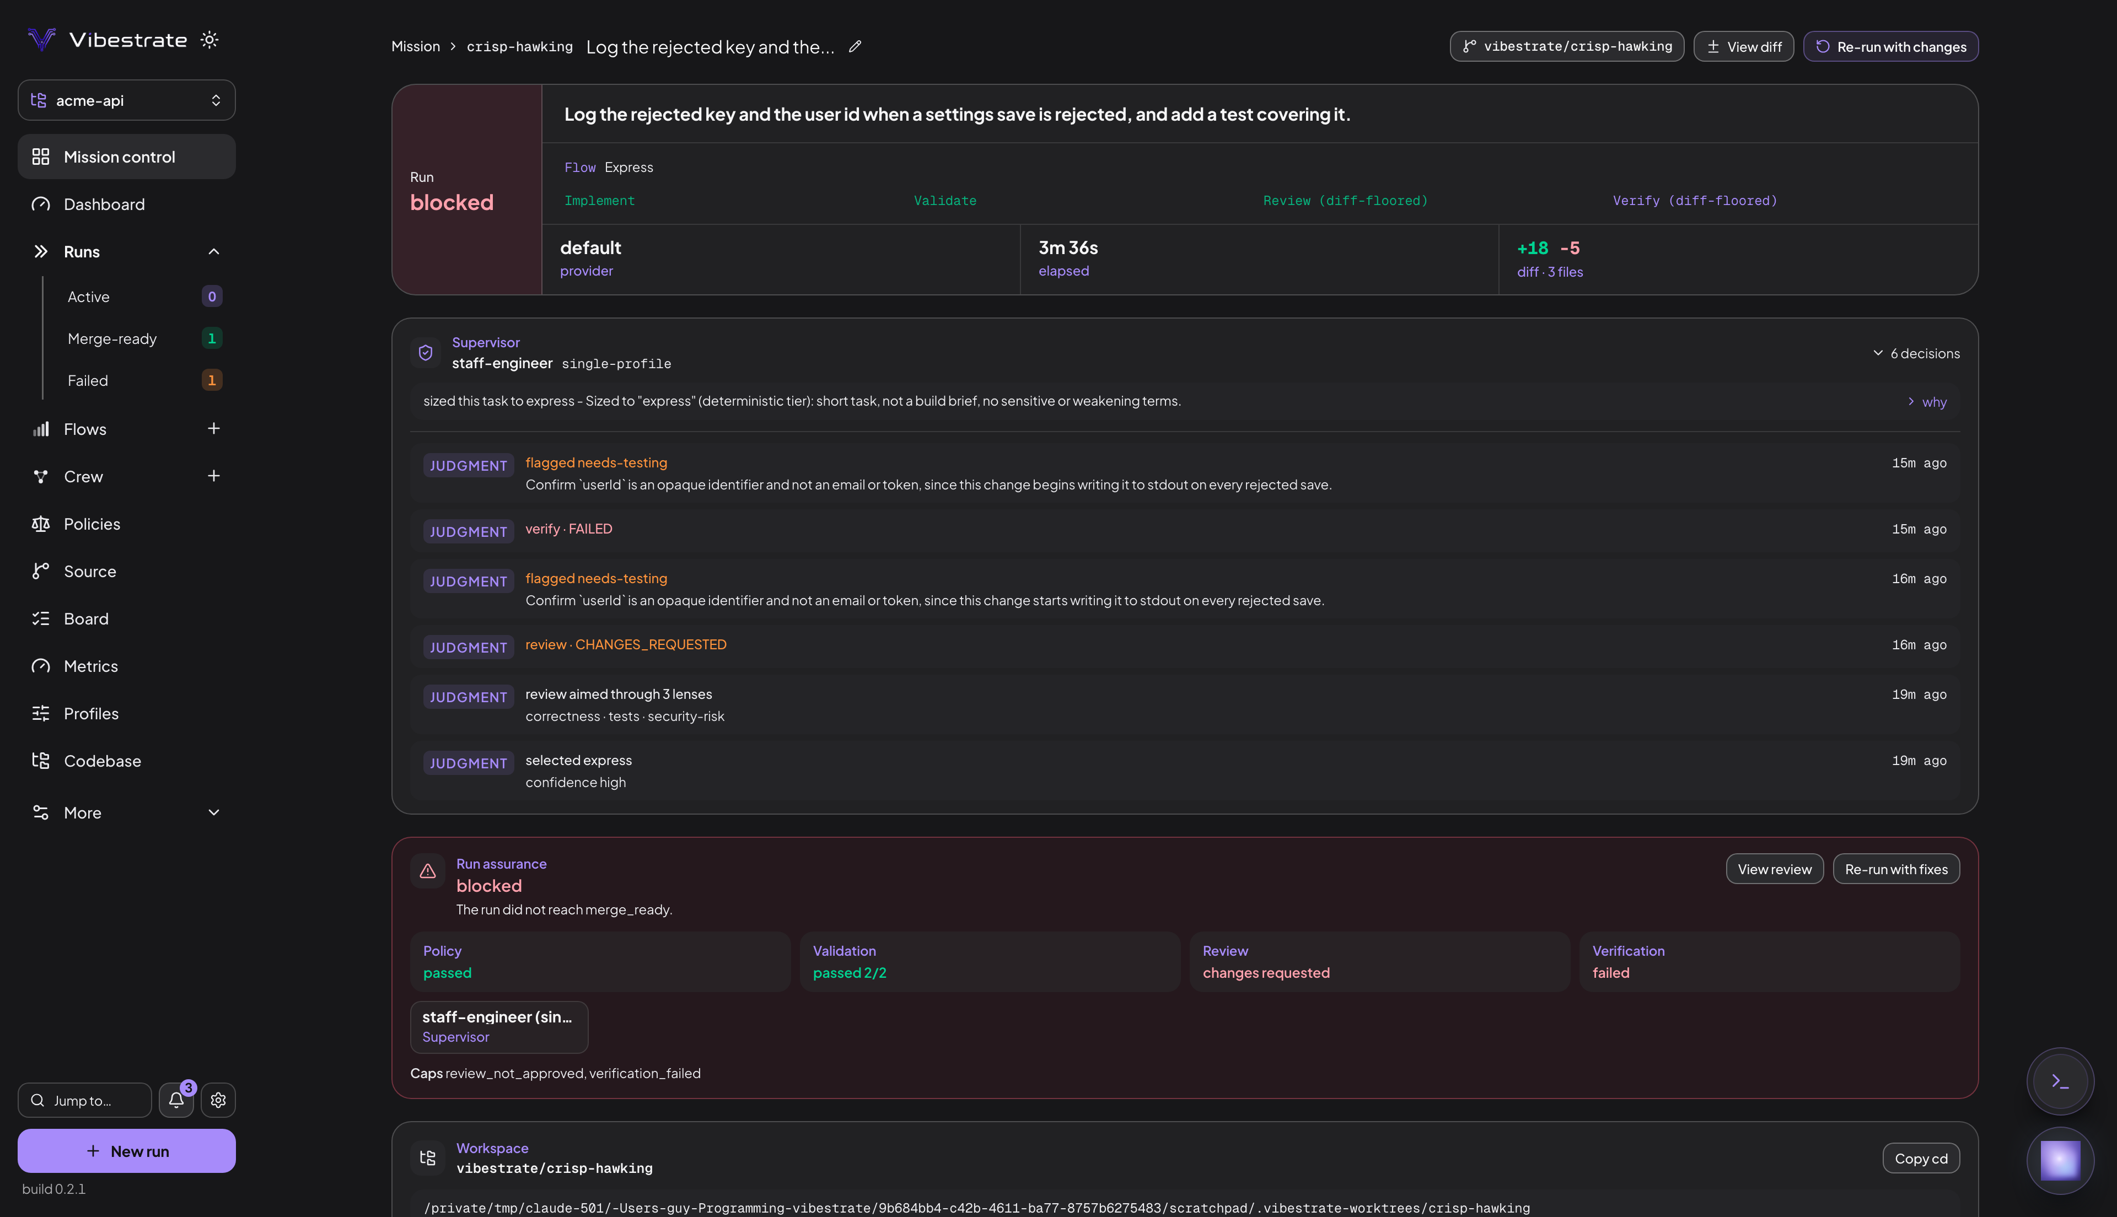Click Re-run with changes button
Viewport: 2117px width, 1217px height.
click(x=1890, y=47)
